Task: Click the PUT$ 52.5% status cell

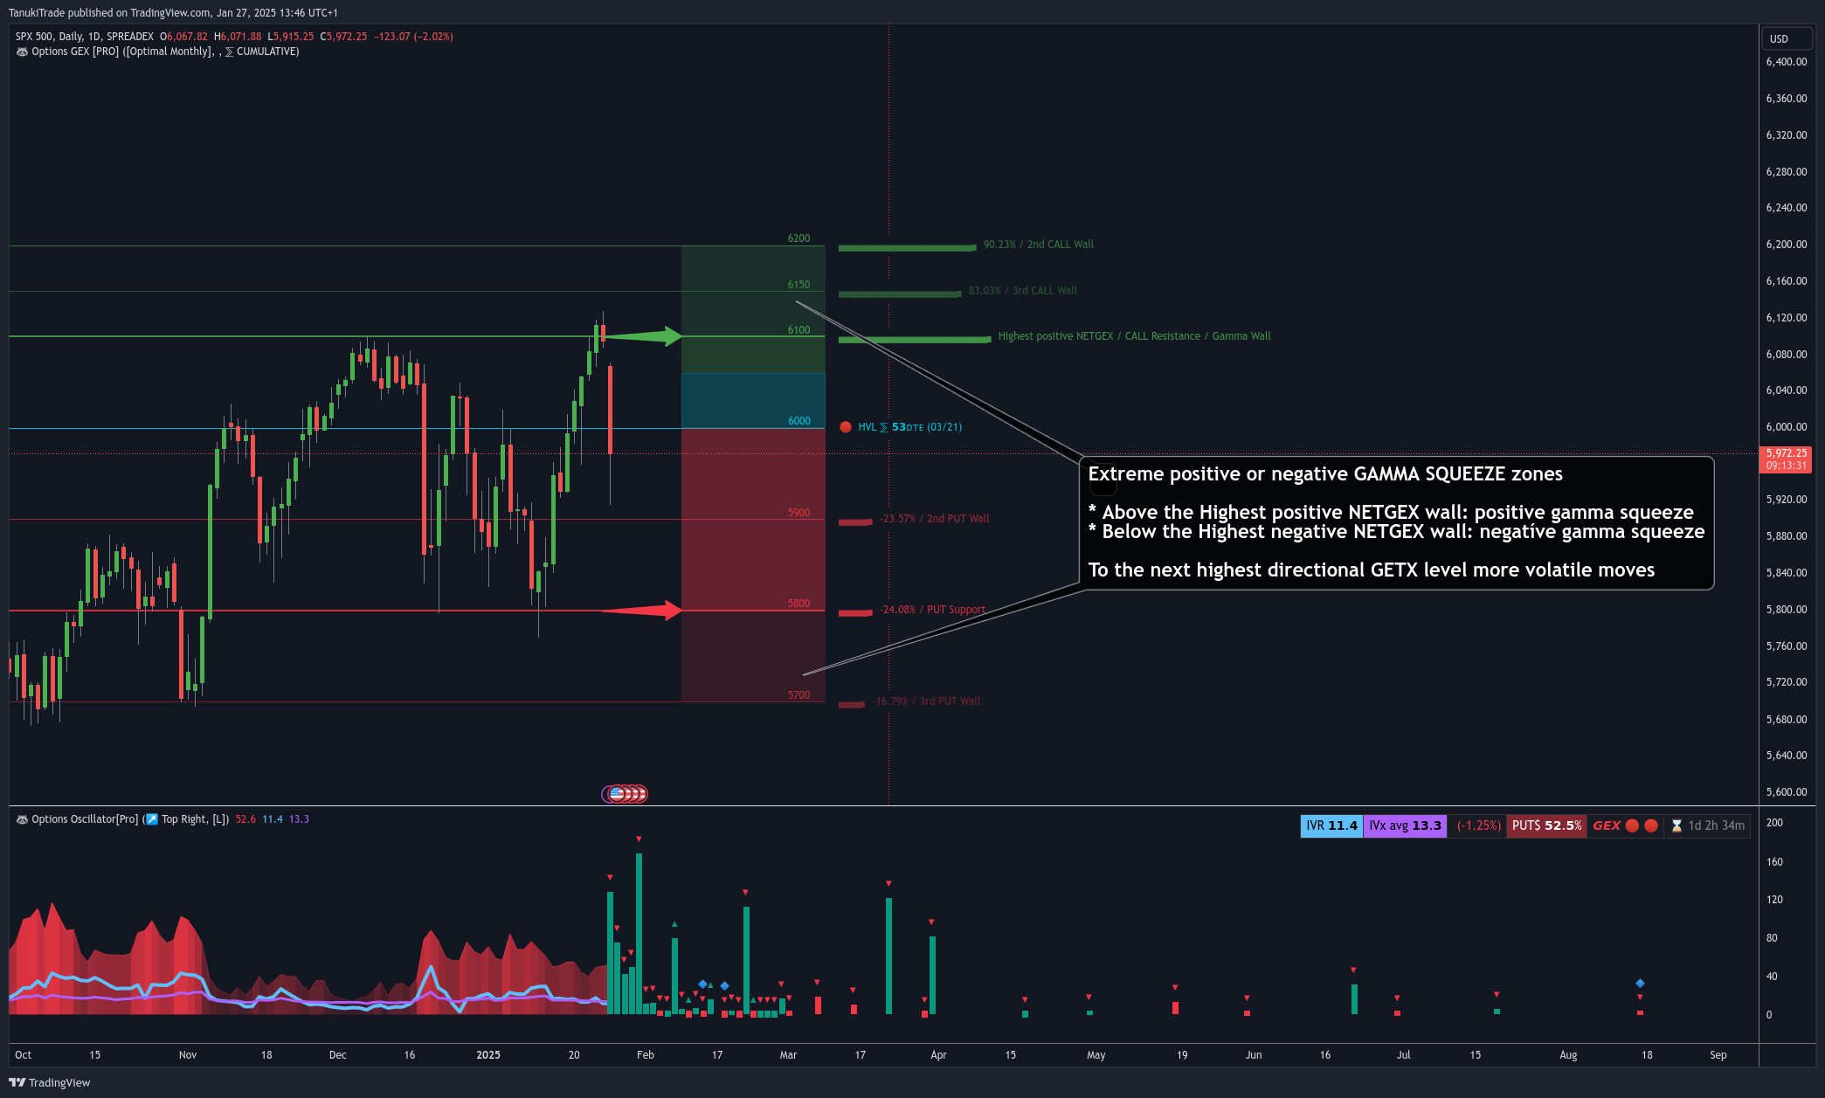Action: click(x=1546, y=825)
